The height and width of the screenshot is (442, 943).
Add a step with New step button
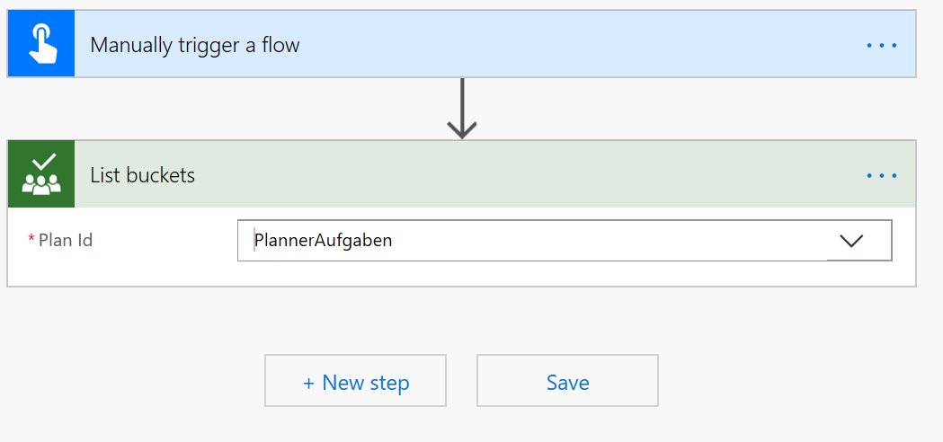click(355, 381)
